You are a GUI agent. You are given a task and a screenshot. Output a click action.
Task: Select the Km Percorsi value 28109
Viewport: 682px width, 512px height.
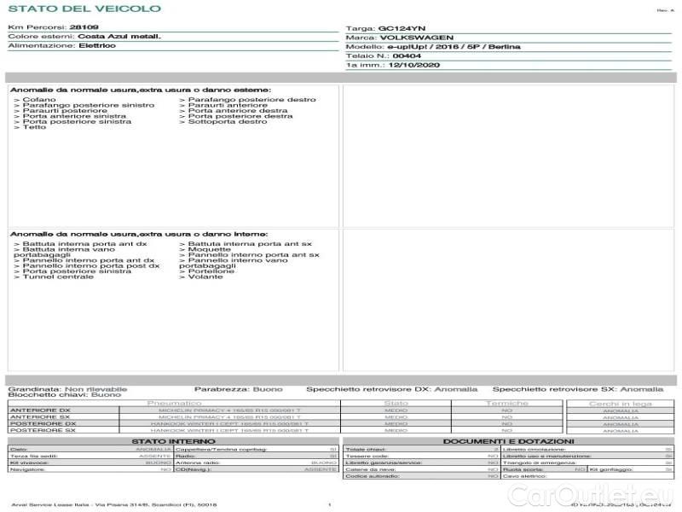83,27
